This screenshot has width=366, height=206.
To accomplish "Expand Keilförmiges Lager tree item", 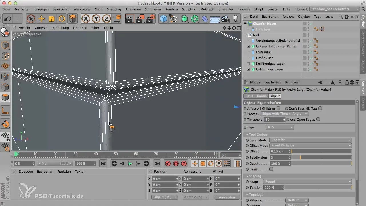I will coord(248,64).
